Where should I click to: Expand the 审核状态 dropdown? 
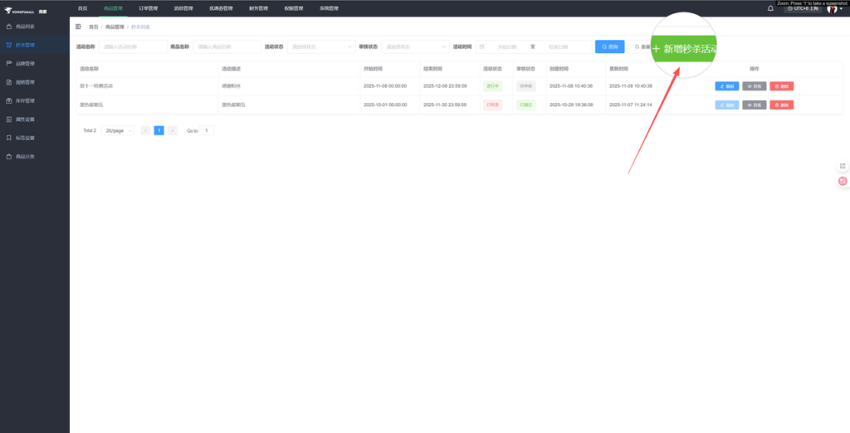tap(414, 46)
